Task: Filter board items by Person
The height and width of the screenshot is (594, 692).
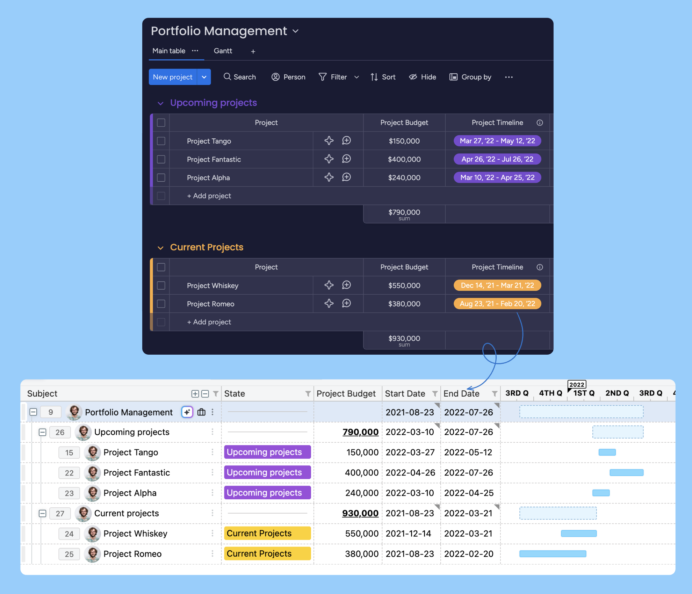Action: pyautogui.click(x=288, y=77)
